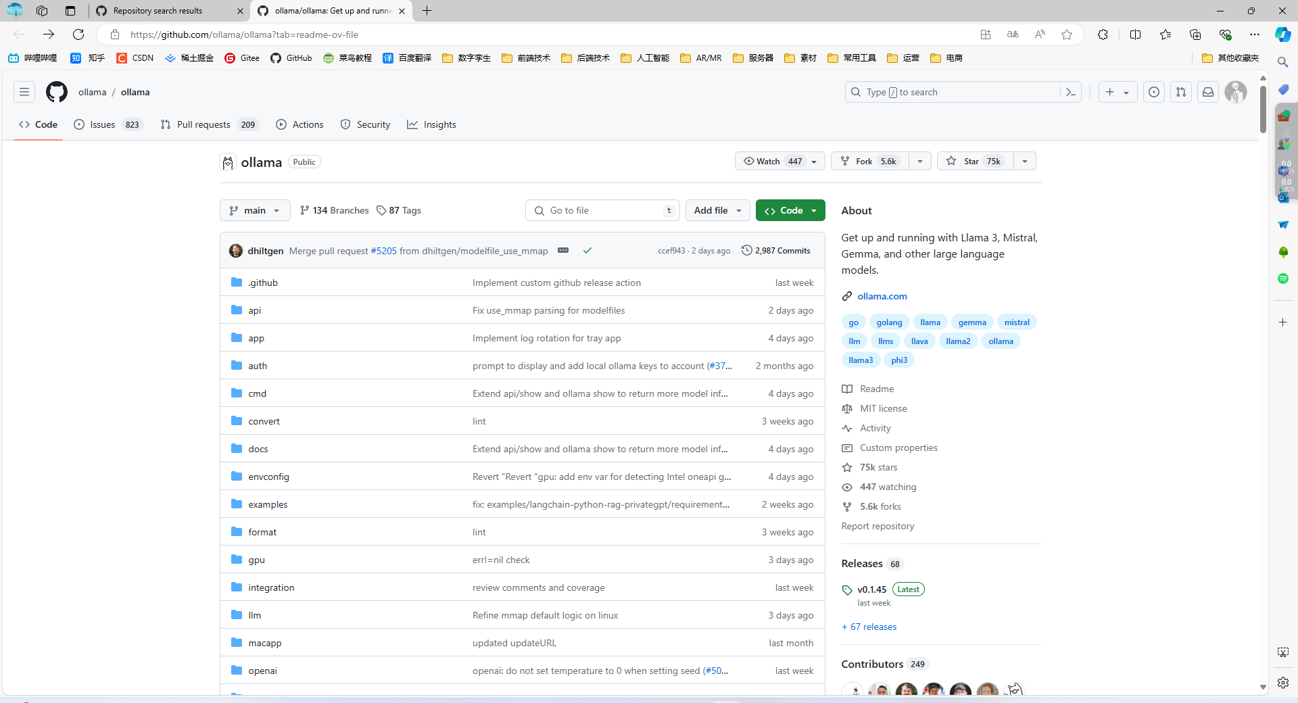Click the page vertical scrollbar thumb

pyautogui.click(x=1263, y=109)
